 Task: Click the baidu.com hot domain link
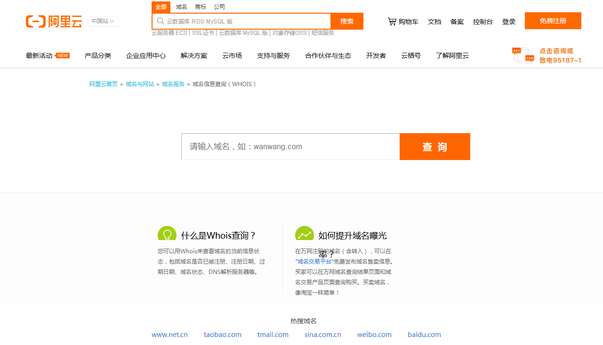coord(424,335)
